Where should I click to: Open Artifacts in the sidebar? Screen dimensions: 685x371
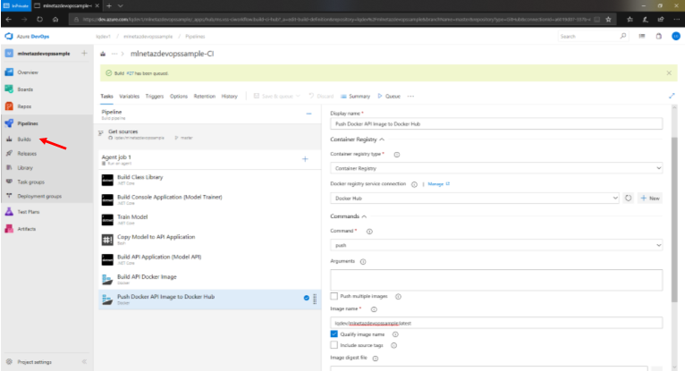[27, 229]
